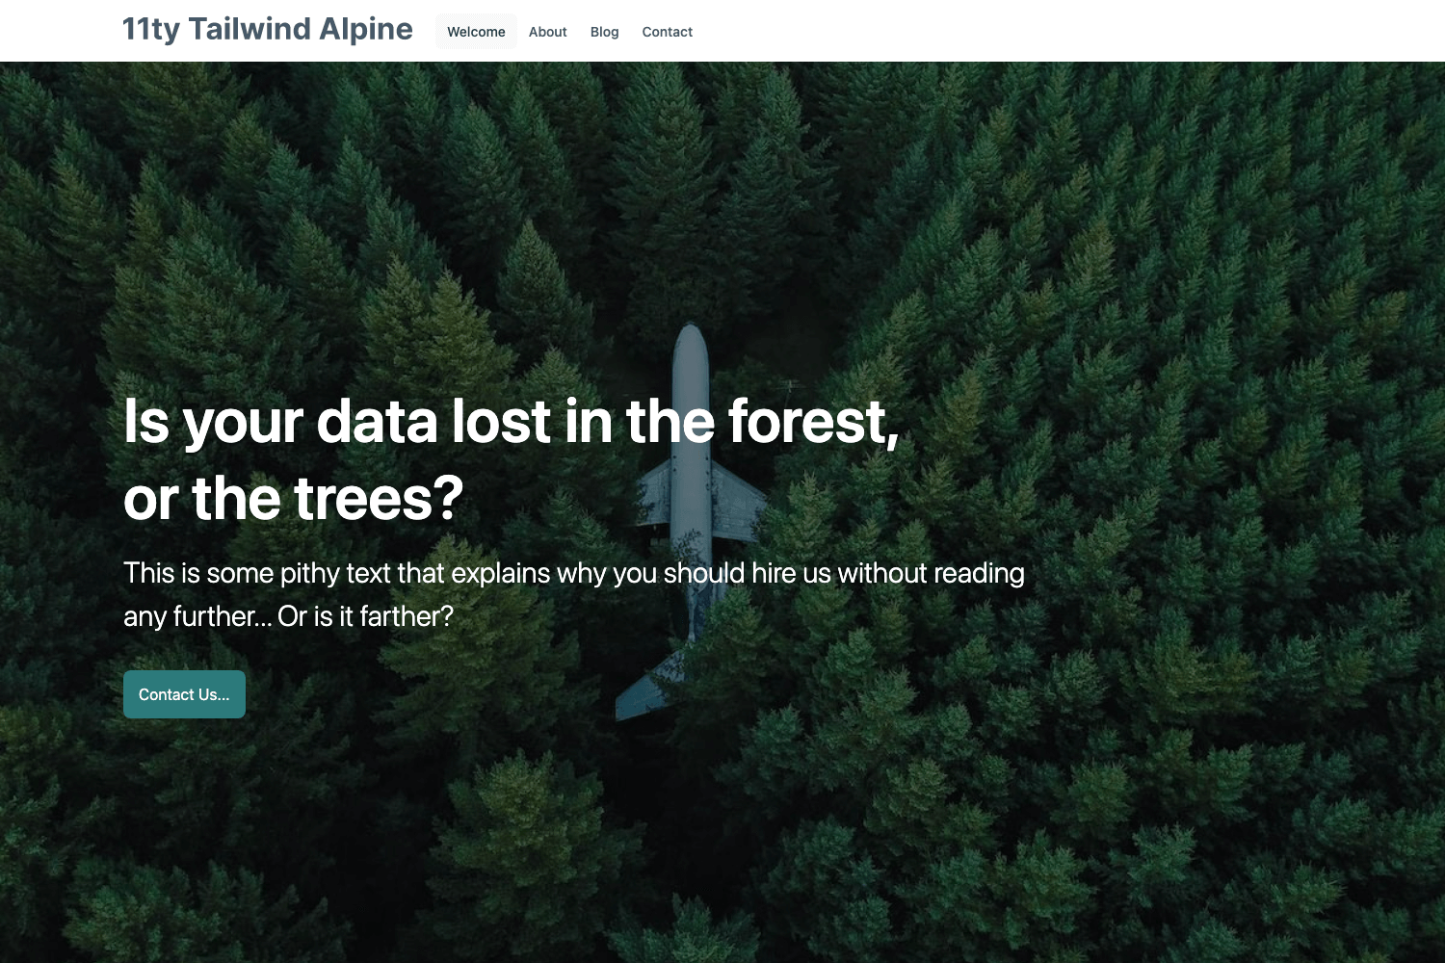Screen dimensions: 1445x963
Task: Click the 11ty Tailwind Alpine site title
Action: [267, 30]
